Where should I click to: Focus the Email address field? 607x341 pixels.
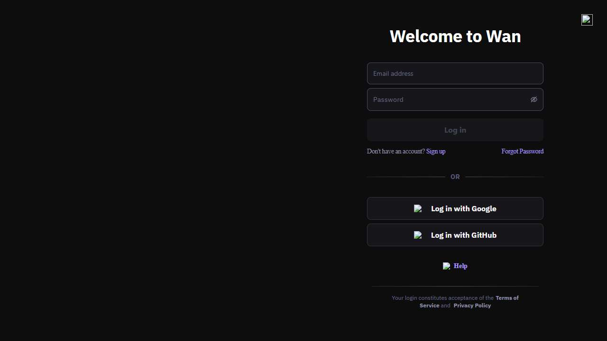455,73
